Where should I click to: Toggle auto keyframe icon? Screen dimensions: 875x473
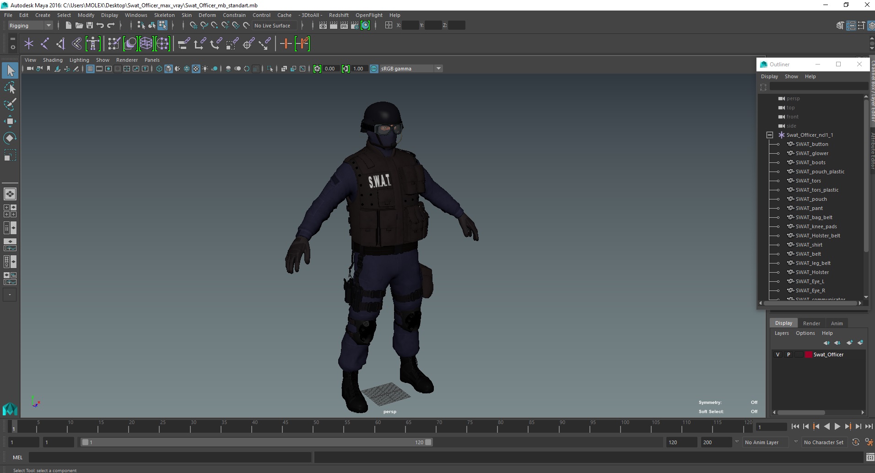click(x=855, y=442)
